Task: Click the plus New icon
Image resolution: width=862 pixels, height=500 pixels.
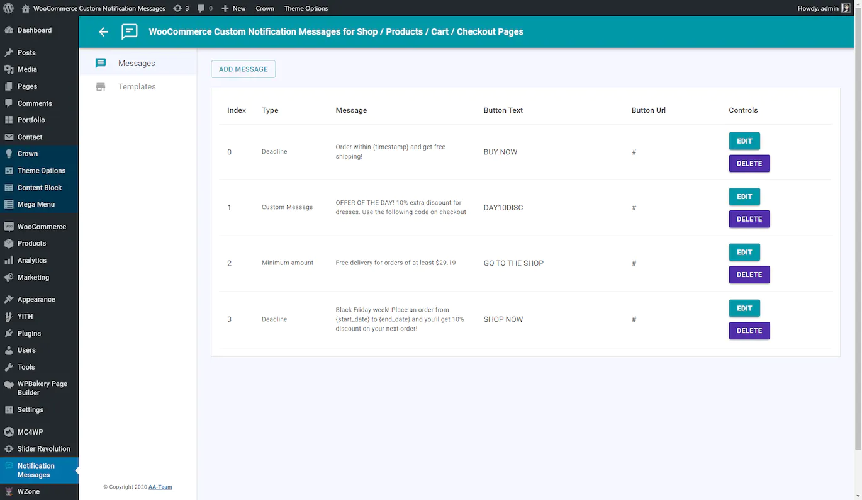Action: click(225, 8)
